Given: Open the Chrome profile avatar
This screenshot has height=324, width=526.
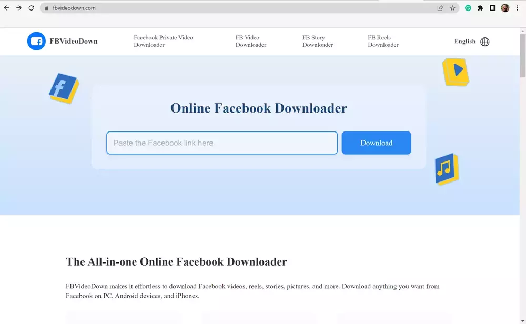Looking at the screenshot, I should click(x=505, y=8).
